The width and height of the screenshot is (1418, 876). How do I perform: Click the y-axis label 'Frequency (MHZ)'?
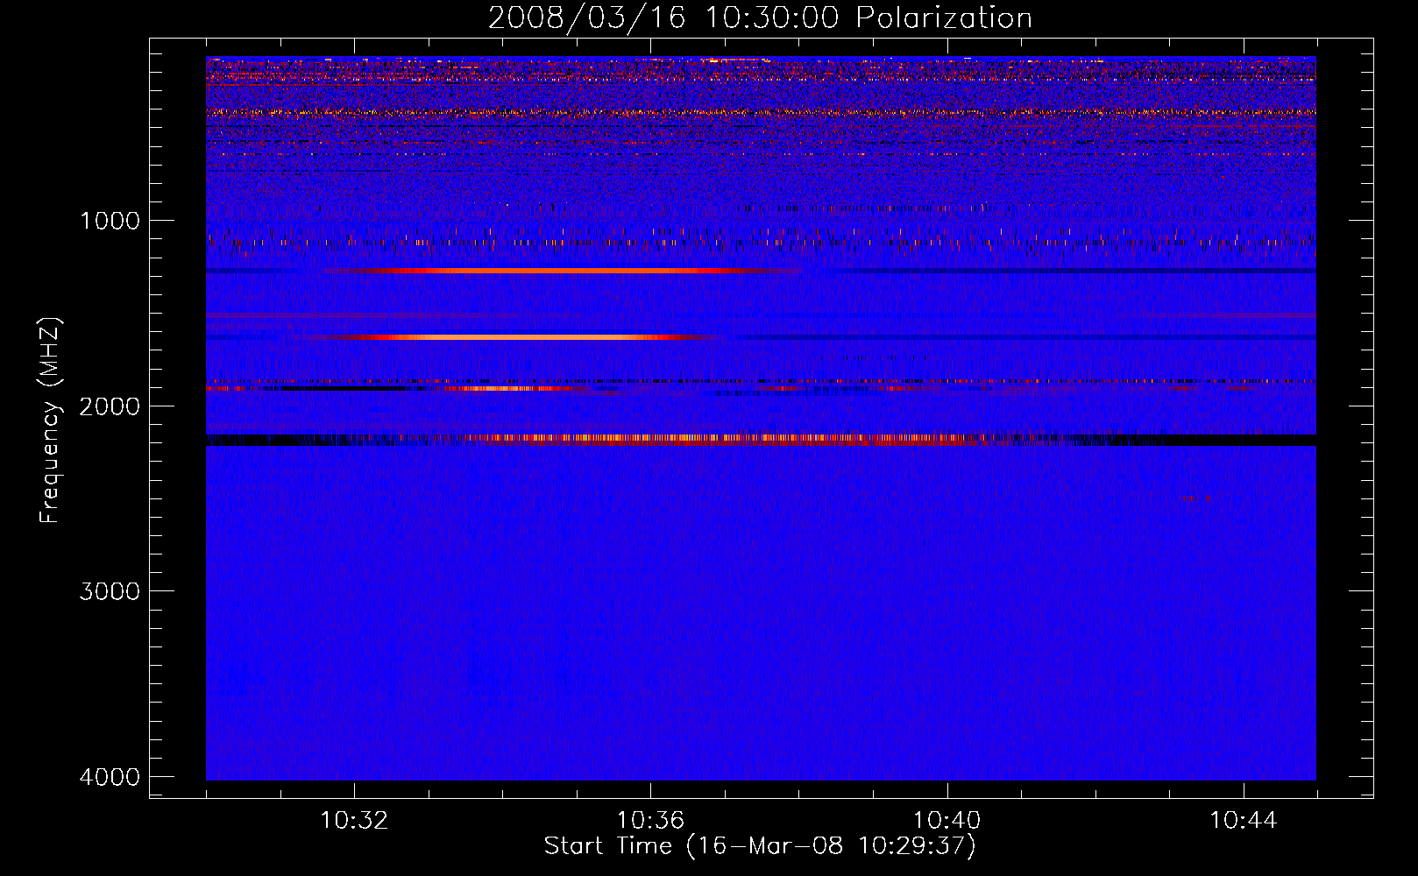pos(50,420)
